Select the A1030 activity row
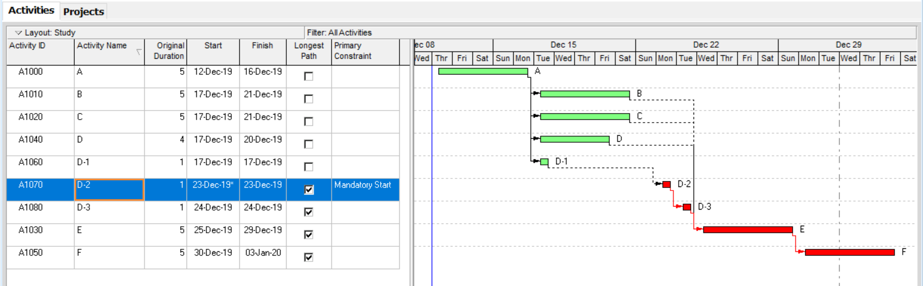The height and width of the screenshot is (286, 923). pyautogui.click(x=31, y=230)
